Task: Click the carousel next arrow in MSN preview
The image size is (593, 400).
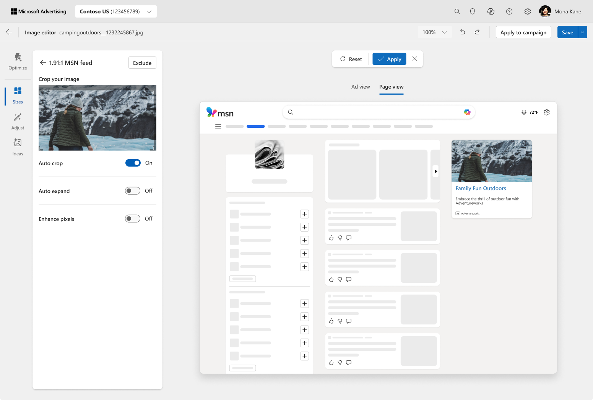Action: [x=436, y=171]
